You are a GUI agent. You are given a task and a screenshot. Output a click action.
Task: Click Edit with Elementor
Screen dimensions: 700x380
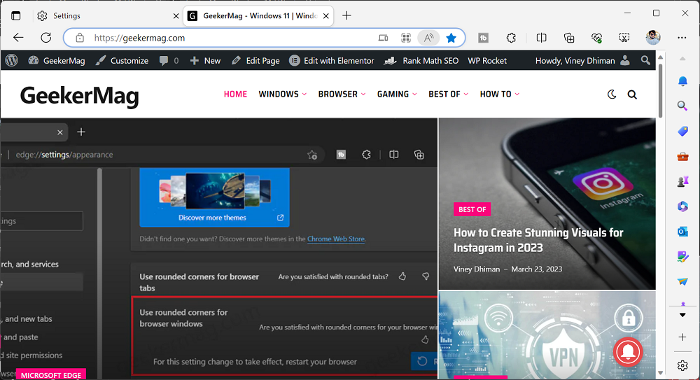[332, 61]
